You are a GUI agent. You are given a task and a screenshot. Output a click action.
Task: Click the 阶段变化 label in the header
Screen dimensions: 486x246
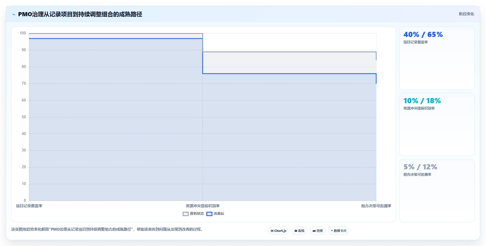click(466, 14)
